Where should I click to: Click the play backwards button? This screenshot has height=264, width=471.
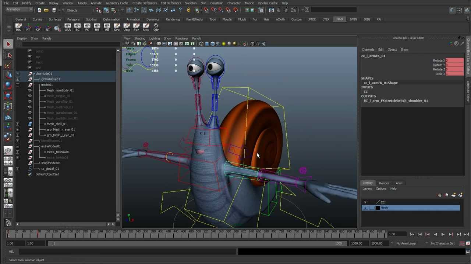tap(435, 234)
